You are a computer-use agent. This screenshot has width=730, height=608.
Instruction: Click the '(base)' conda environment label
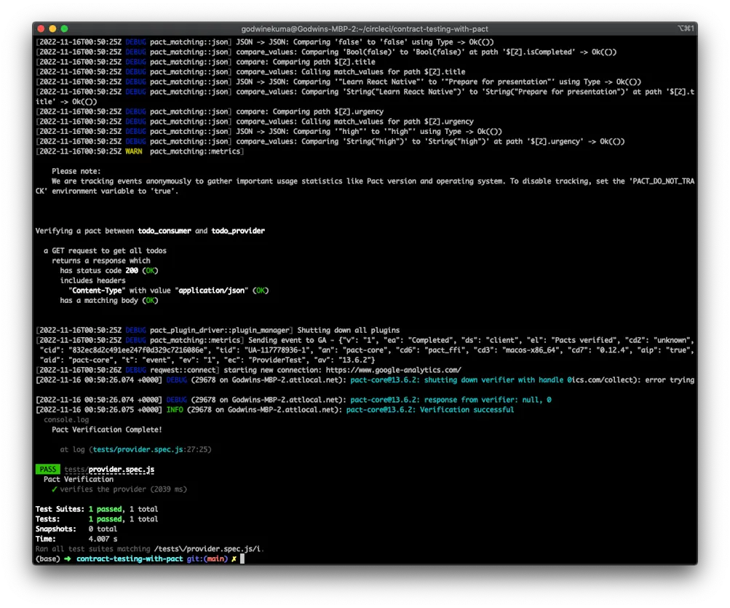[47, 558]
